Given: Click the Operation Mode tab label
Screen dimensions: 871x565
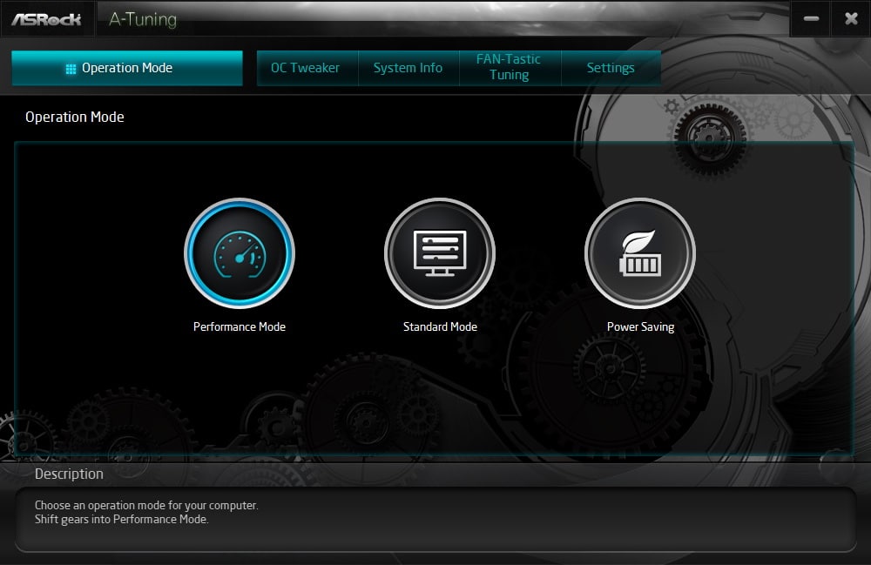Looking at the screenshot, I should tap(127, 68).
